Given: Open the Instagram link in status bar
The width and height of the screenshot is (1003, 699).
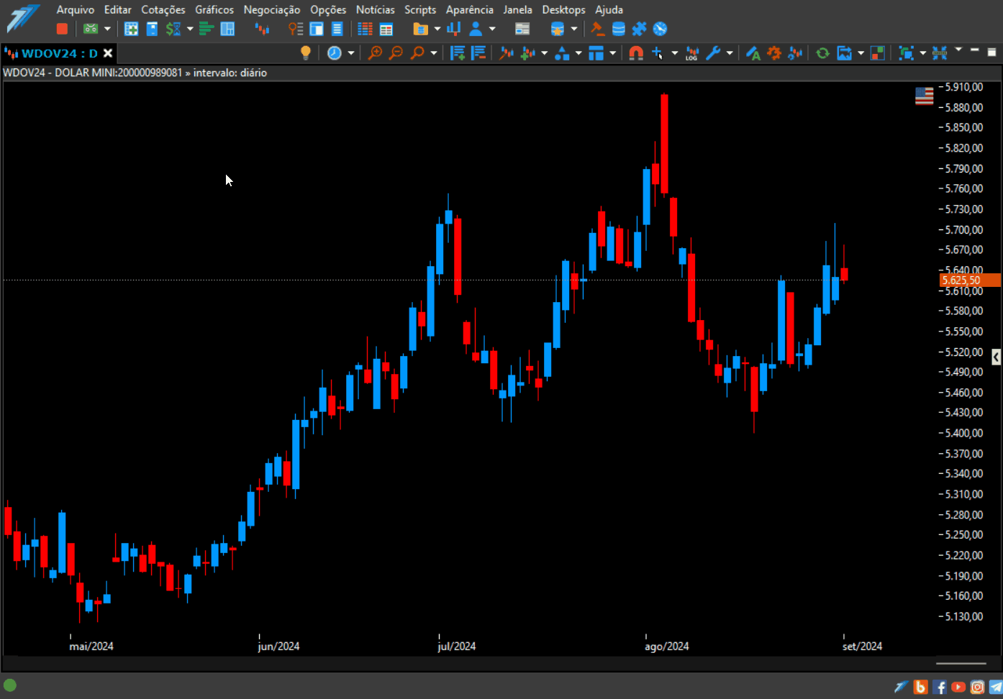Looking at the screenshot, I should (977, 687).
